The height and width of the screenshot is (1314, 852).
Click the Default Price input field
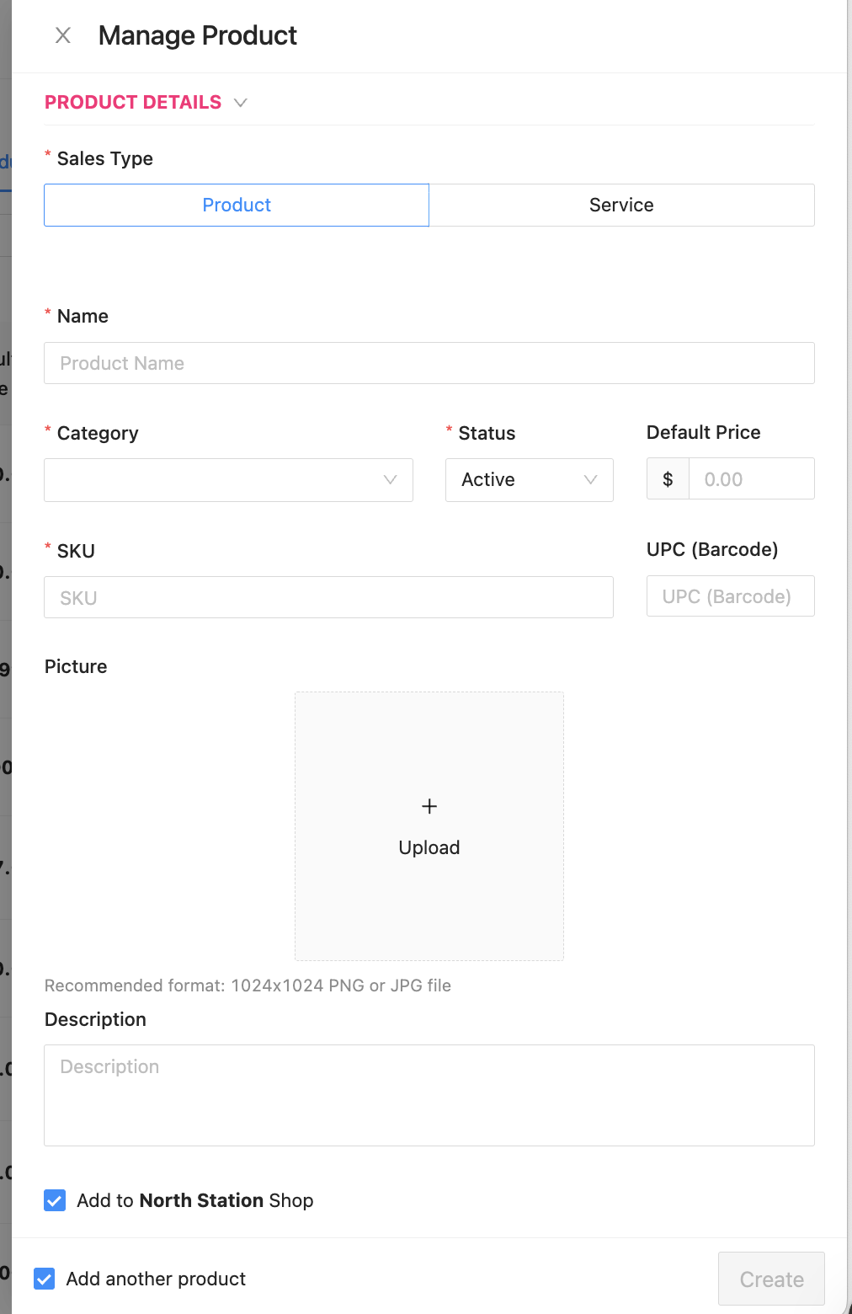pyautogui.click(x=751, y=479)
